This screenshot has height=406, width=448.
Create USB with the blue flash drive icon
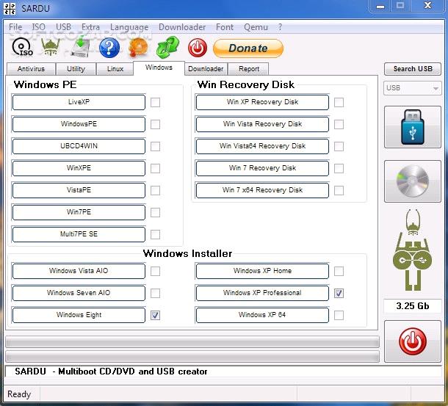412,127
